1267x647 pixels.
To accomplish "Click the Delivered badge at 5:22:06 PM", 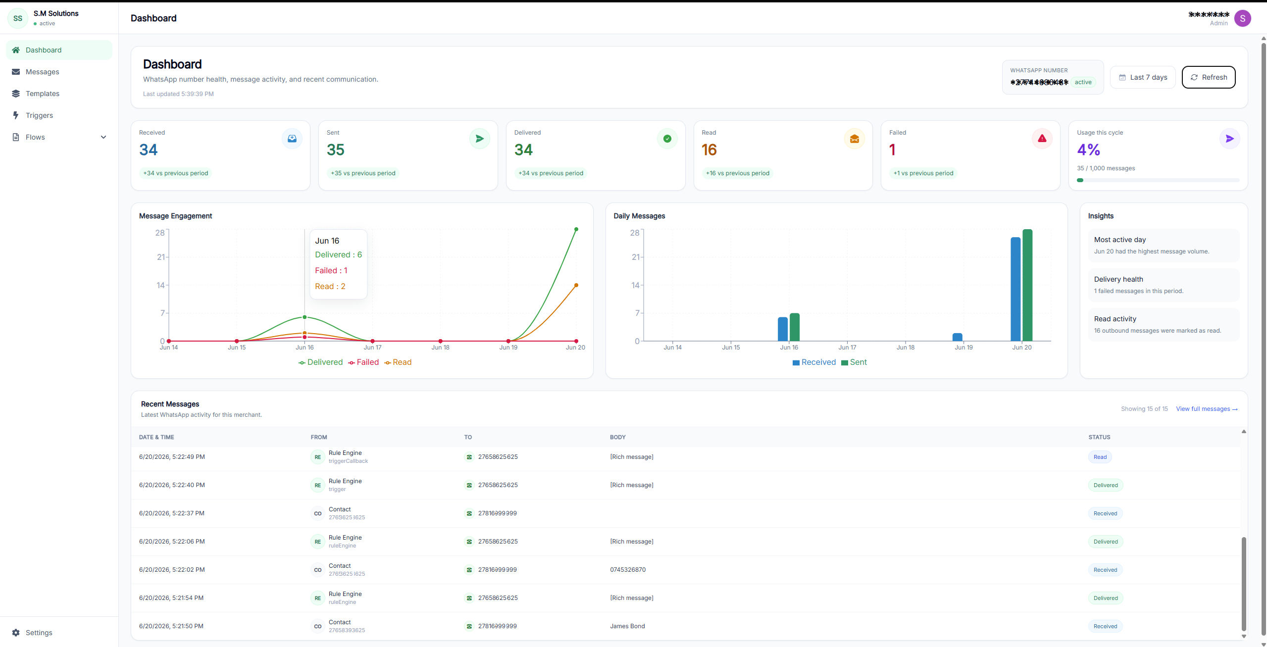I will pyautogui.click(x=1105, y=542).
